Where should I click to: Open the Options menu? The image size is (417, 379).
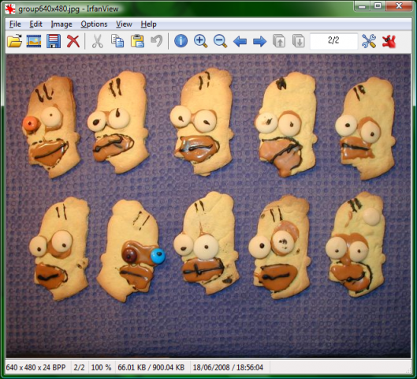[94, 24]
